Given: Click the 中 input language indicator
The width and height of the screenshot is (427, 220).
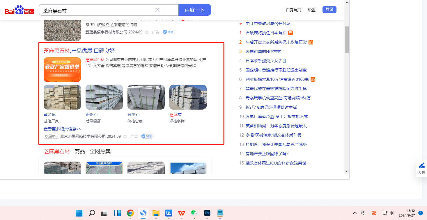Looking at the screenshot, I should pyautogui.click(x=363, y=213).
